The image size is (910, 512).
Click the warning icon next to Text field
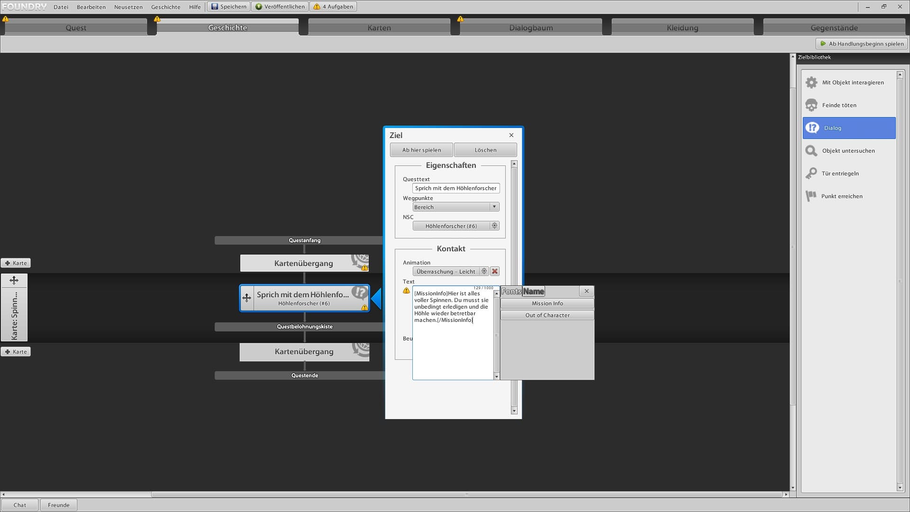[406, 291]
